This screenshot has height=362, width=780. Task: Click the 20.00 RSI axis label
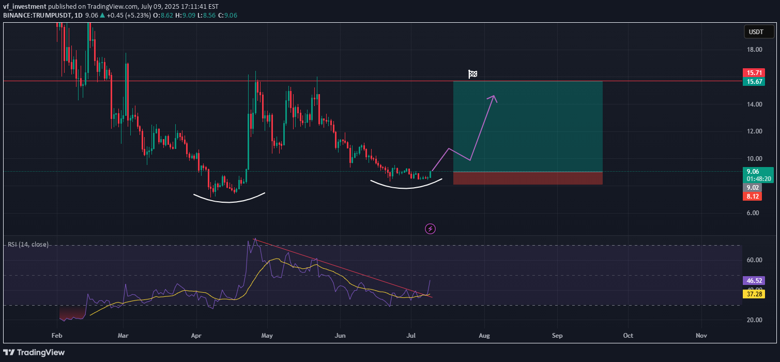755,320
